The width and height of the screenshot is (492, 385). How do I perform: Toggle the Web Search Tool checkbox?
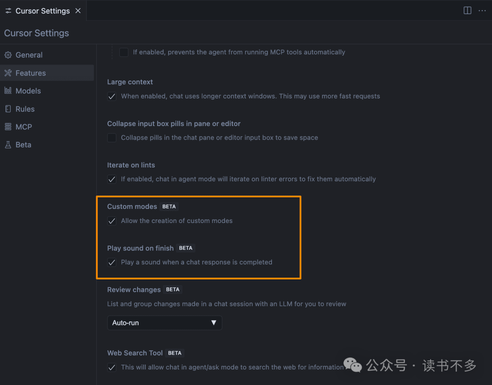(112, 367)
